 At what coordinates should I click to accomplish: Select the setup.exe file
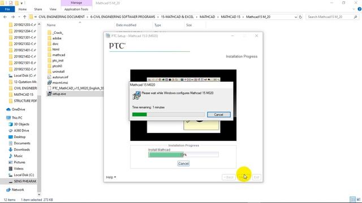click(57, 94)
